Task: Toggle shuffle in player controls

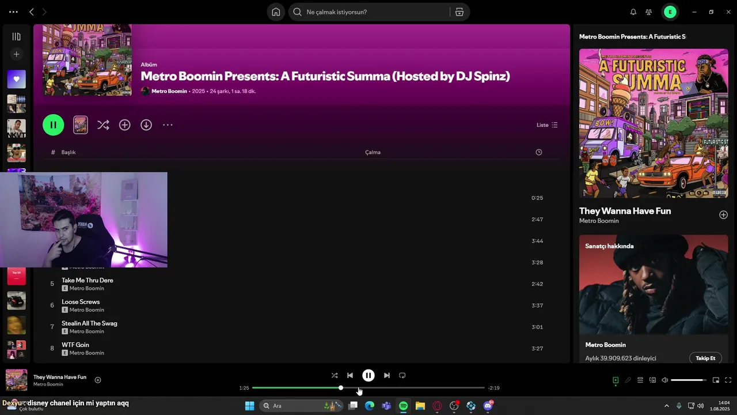Action: coord(335,375)
